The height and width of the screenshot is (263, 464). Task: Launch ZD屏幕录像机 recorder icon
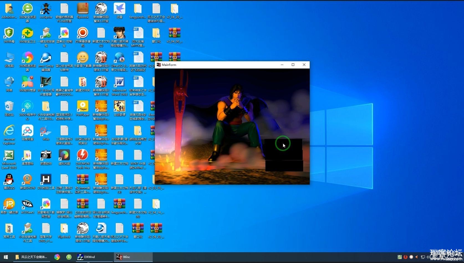tap(83, 37)
